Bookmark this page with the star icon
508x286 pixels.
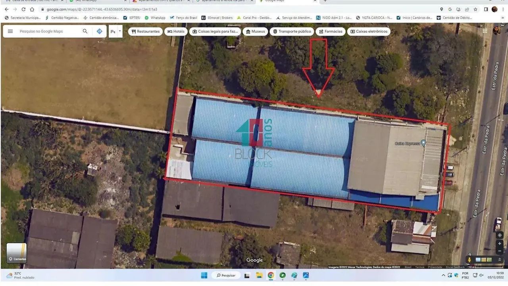475,9
